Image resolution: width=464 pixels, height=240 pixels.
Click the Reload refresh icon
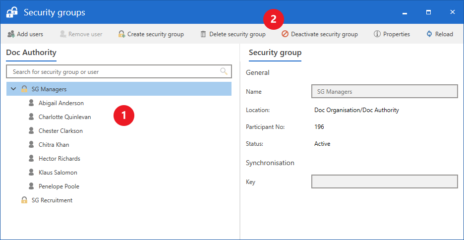tap(429, 34)
